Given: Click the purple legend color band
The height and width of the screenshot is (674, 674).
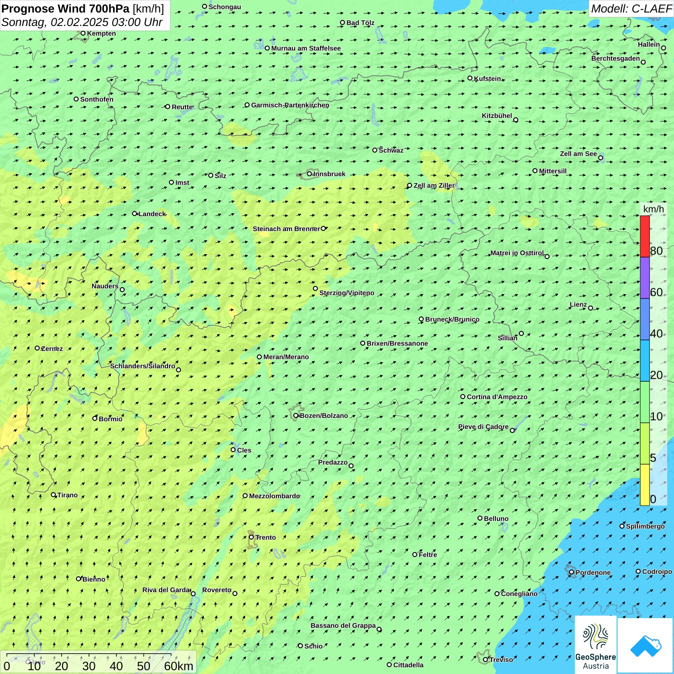Looking at the screenshot, I should (645, 278).
